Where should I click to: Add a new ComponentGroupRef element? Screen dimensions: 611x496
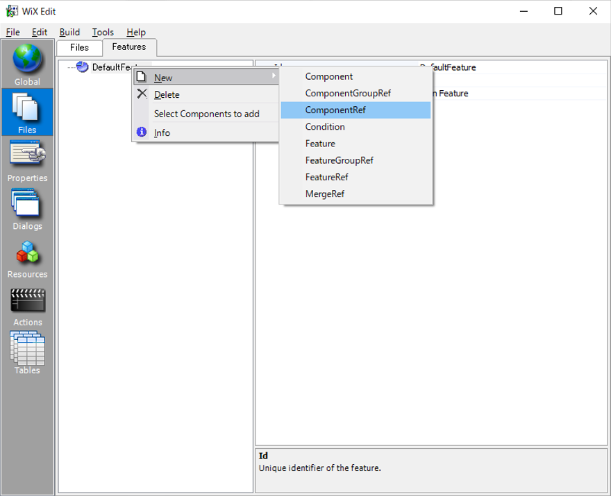click(x=355, y=94)
